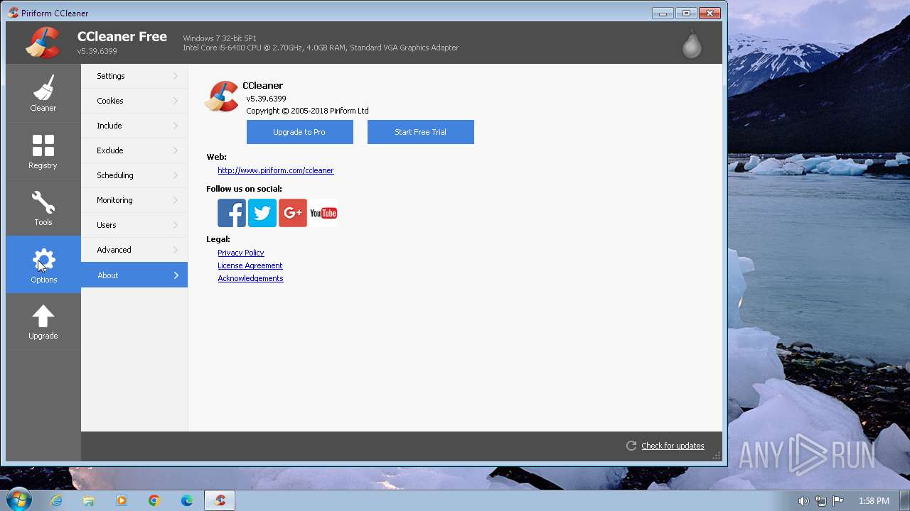Click Upgrade to Pro button

(x=300, y=132)
